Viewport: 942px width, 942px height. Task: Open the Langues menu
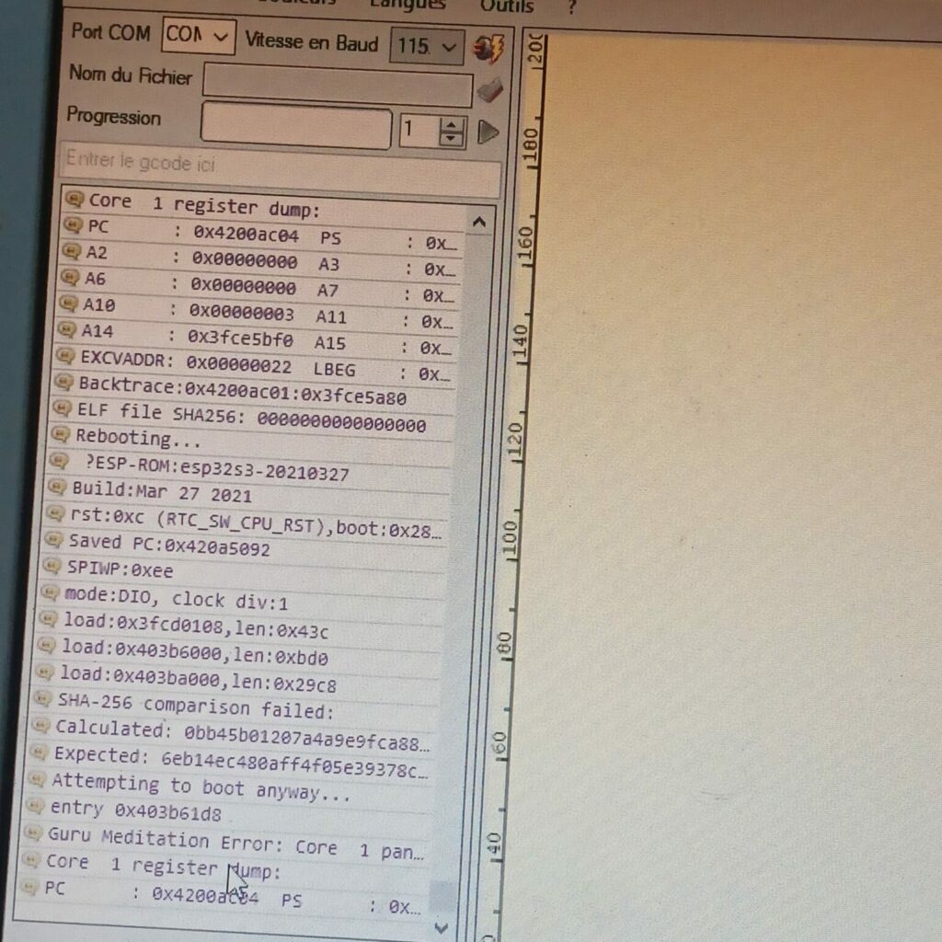pos(407,5)
